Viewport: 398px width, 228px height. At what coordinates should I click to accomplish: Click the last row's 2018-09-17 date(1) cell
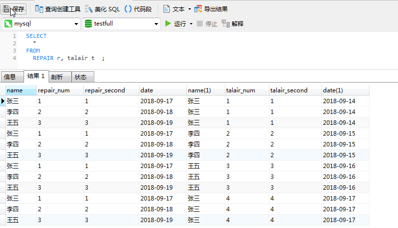345,220
